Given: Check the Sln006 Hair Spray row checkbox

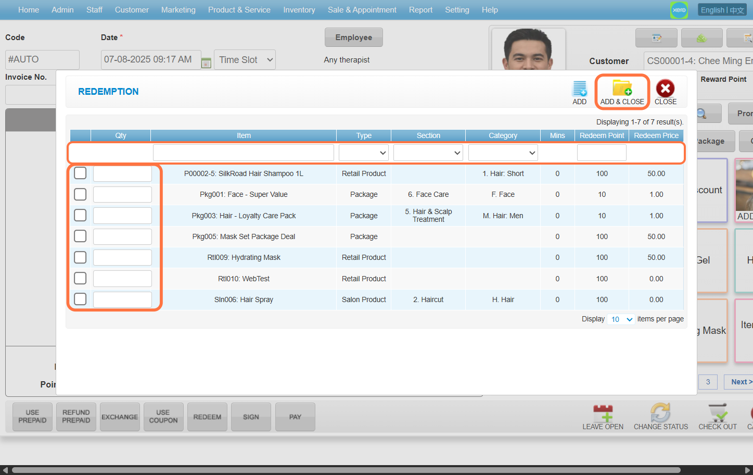Looking at the screenshot, I should pyautogui.click(x=80, y=299).
